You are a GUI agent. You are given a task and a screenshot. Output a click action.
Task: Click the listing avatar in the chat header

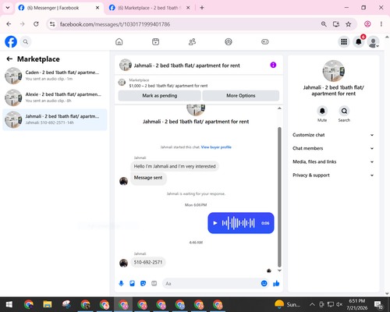tap(126, 65)
